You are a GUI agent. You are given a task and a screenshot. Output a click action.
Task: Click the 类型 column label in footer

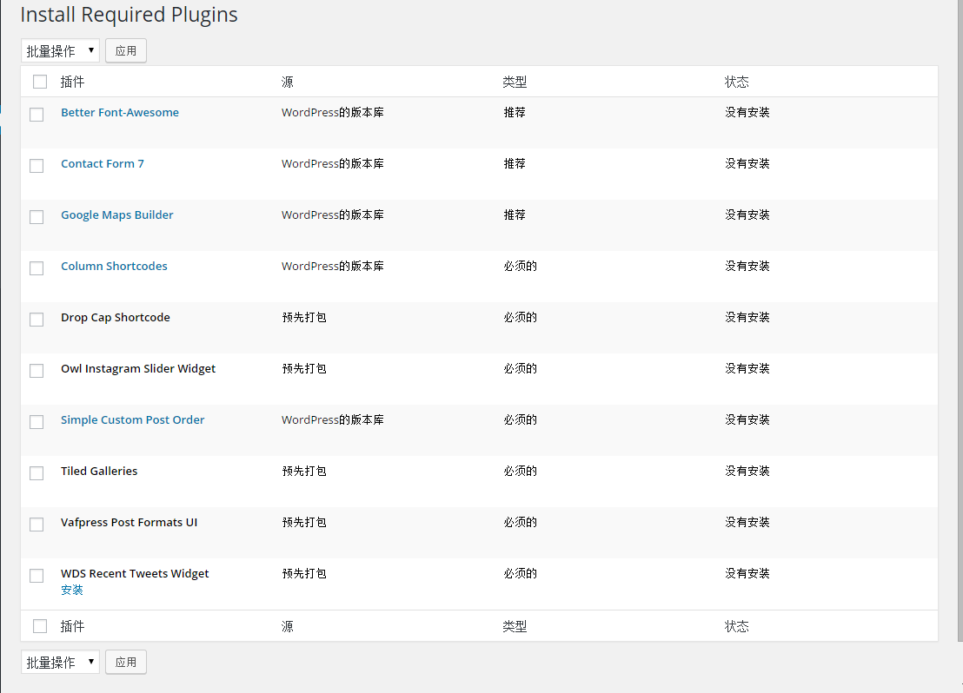tap(515, 626)
